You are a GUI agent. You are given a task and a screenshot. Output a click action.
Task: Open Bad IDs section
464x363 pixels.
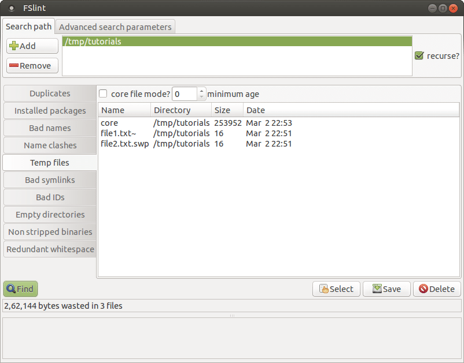[x=50, y=197]
